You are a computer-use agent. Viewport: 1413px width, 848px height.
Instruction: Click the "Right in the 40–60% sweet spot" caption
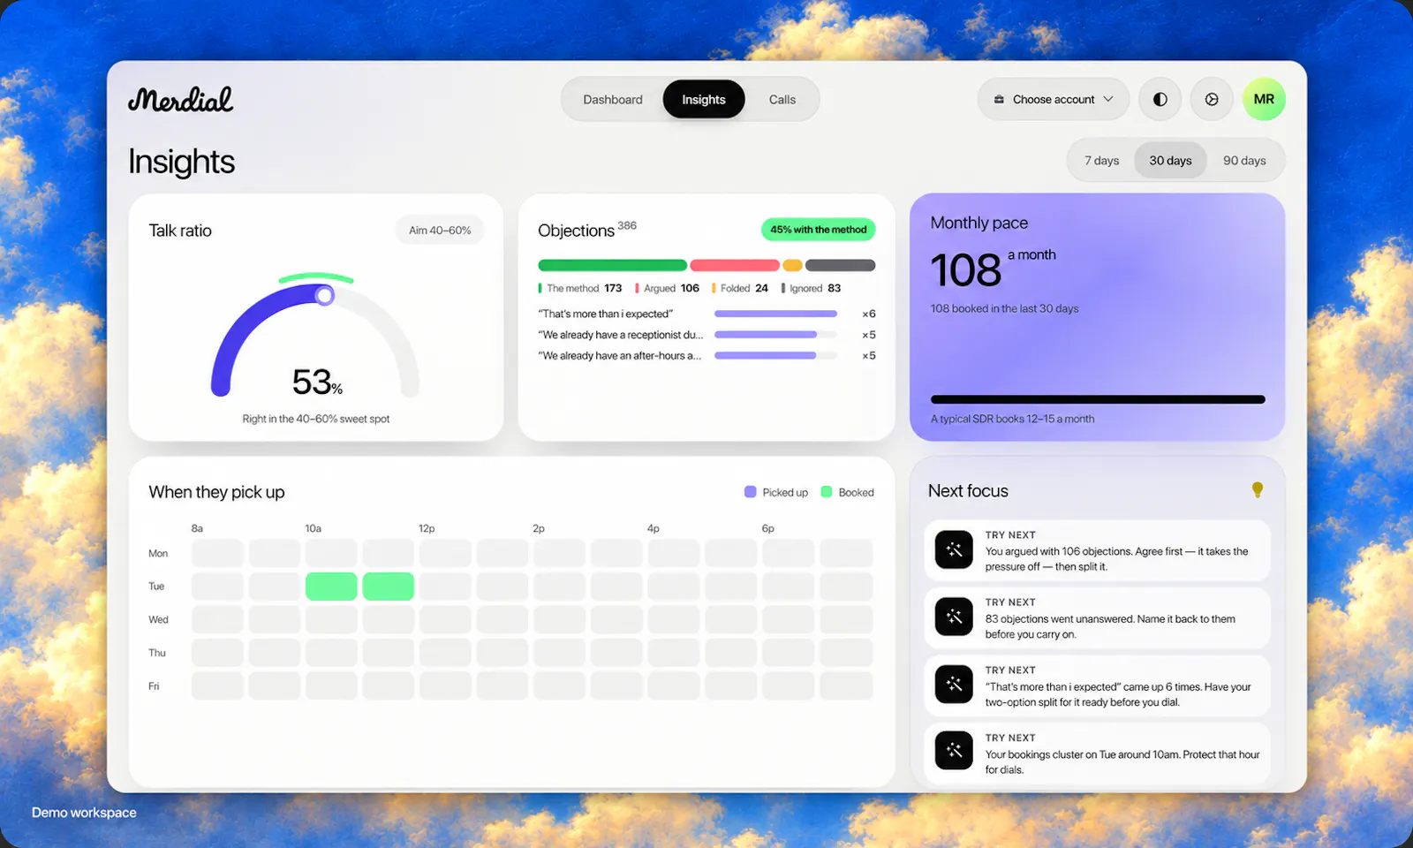[316, 419]
